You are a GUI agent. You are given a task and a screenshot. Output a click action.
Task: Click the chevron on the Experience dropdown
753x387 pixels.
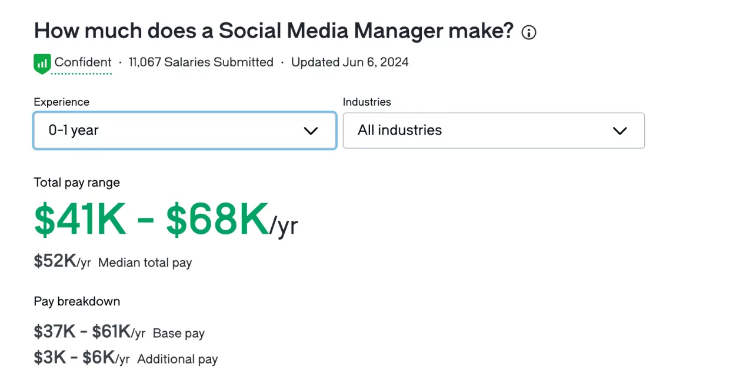(311, 130)
